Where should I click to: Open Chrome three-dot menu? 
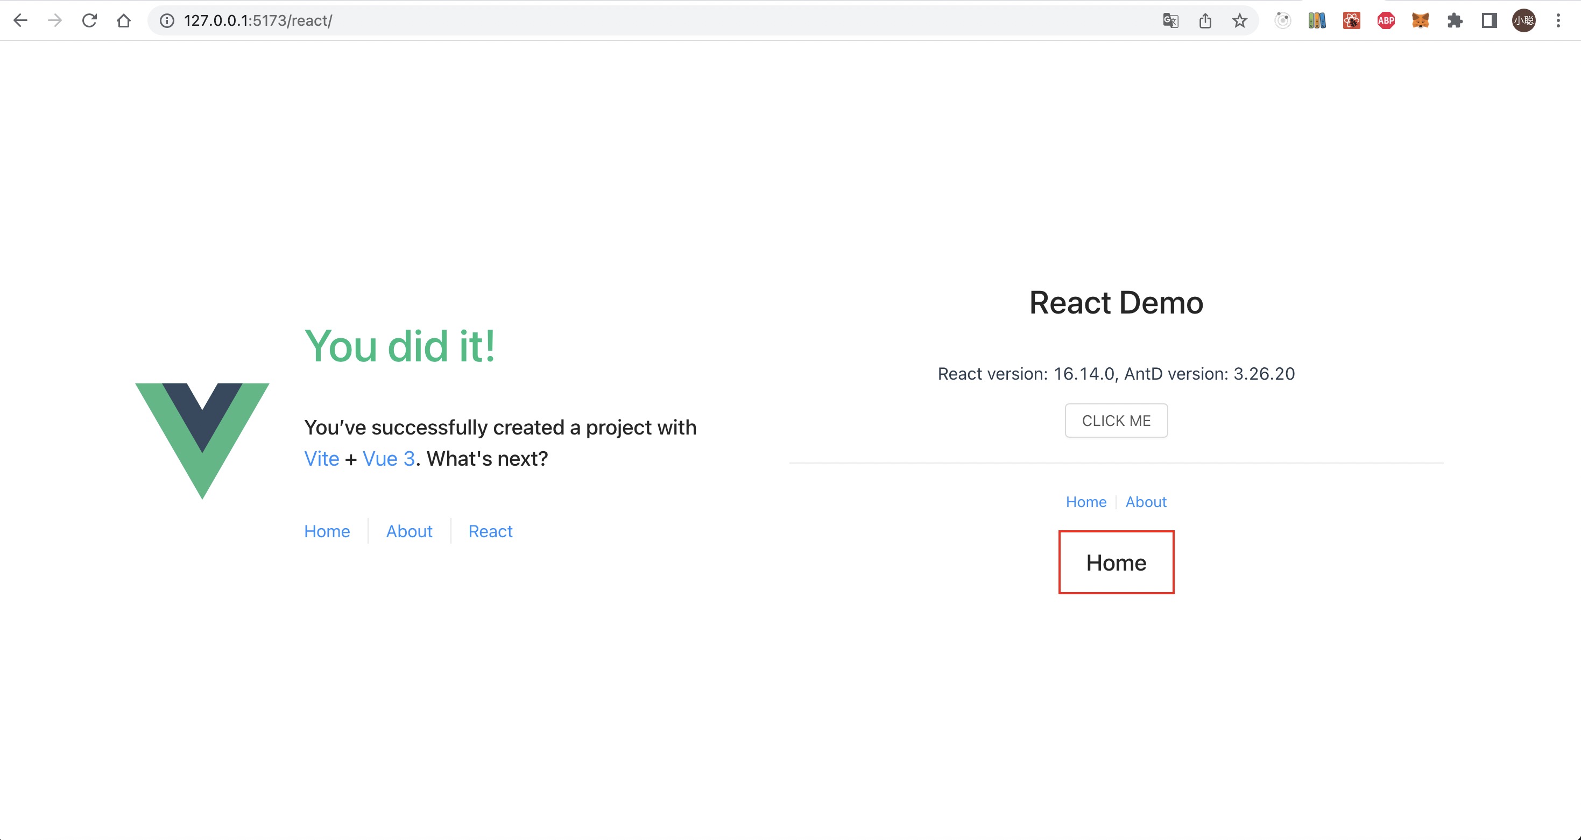click(x=1558, y=21)
